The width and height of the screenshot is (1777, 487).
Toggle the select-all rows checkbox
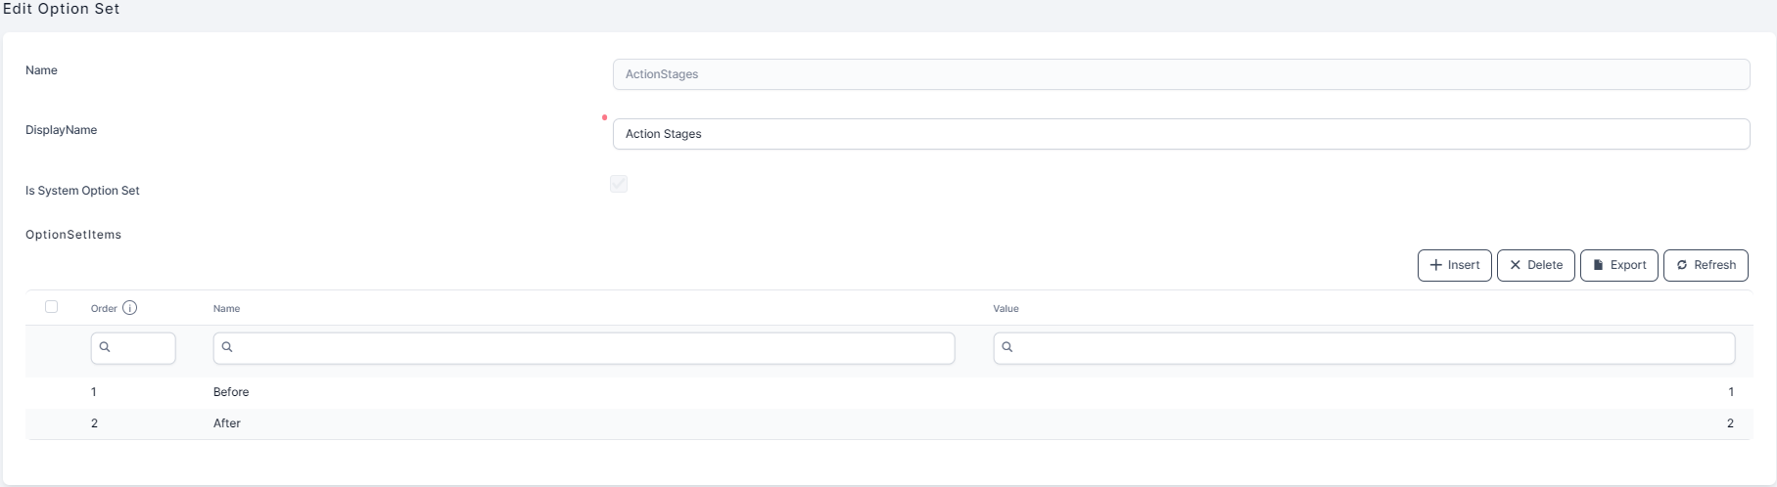click(52, 307)
